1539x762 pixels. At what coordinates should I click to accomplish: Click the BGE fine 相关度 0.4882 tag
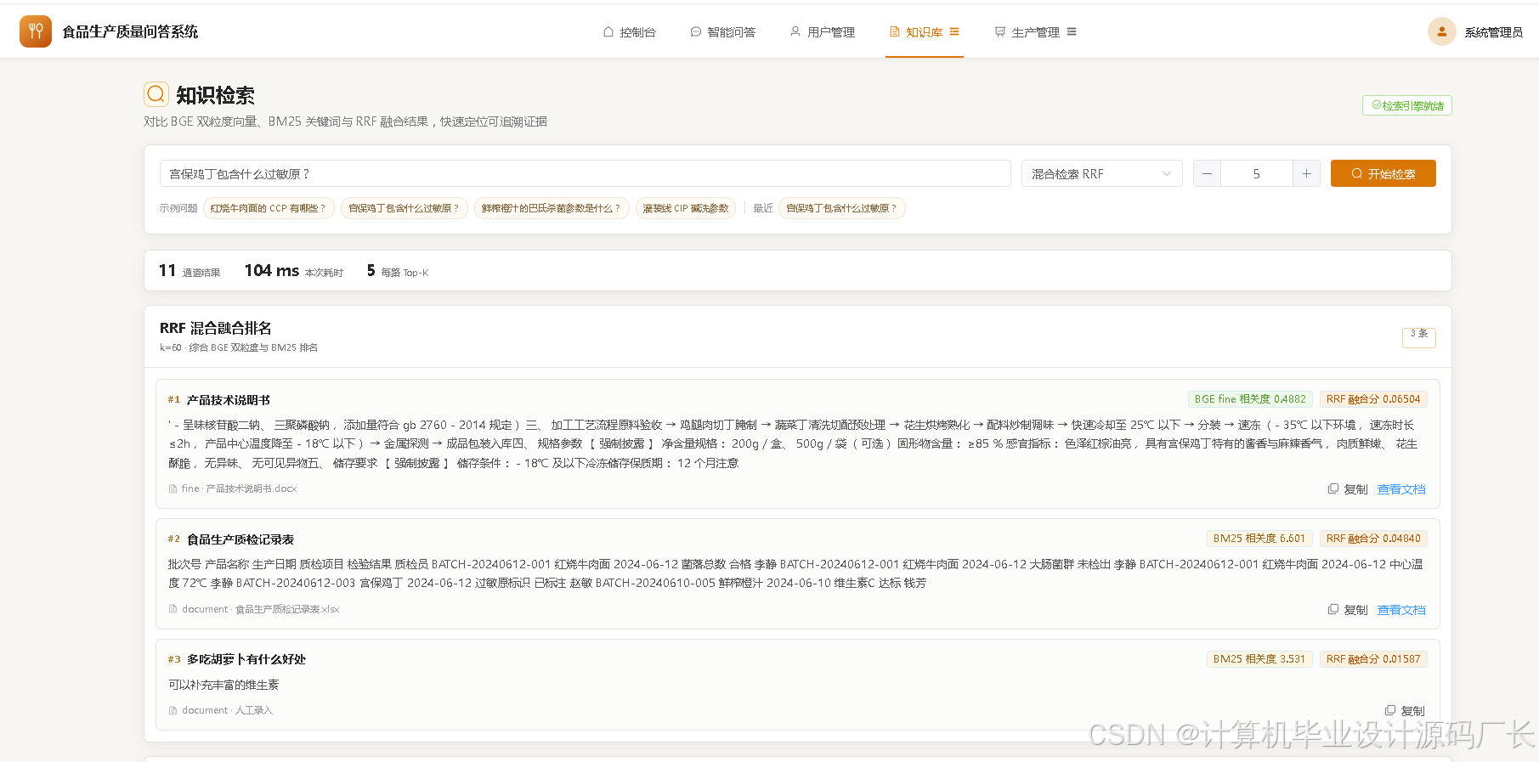tap(1250, 399)
